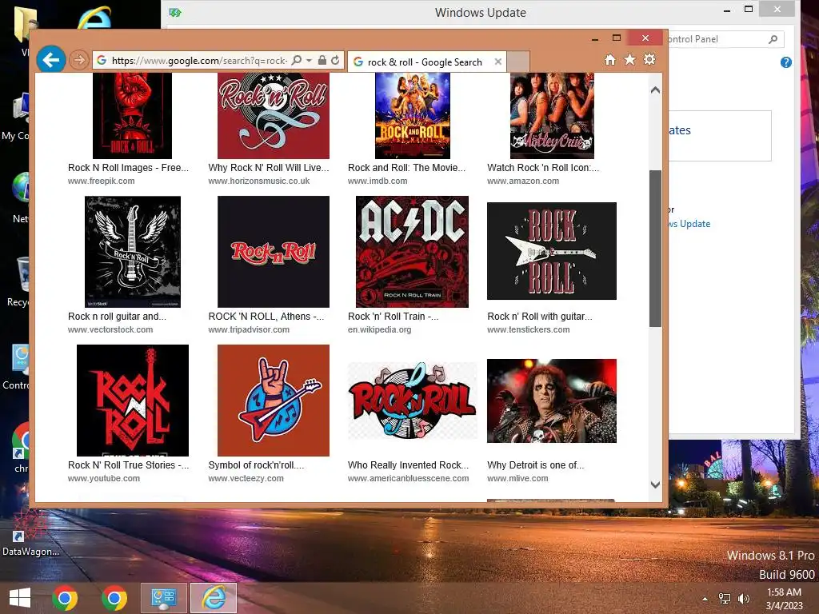Click the scrollbar up arrow in browser
The height and width of the screenshot is (614, 819).
[656, 90]
